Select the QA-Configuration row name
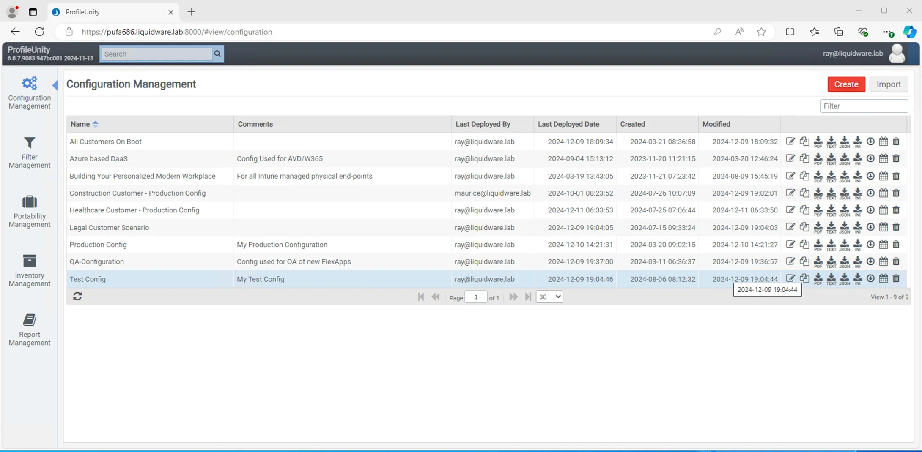This screenshot has height=452, width=922. (x=96, y=261)
